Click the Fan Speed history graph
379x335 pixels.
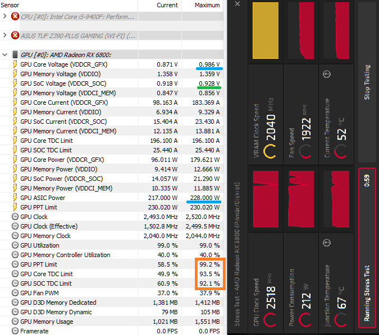[301, 31]
